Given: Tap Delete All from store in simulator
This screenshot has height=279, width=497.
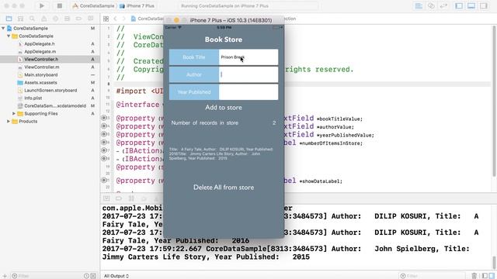Looking at the screenshot, I should 224,188.
